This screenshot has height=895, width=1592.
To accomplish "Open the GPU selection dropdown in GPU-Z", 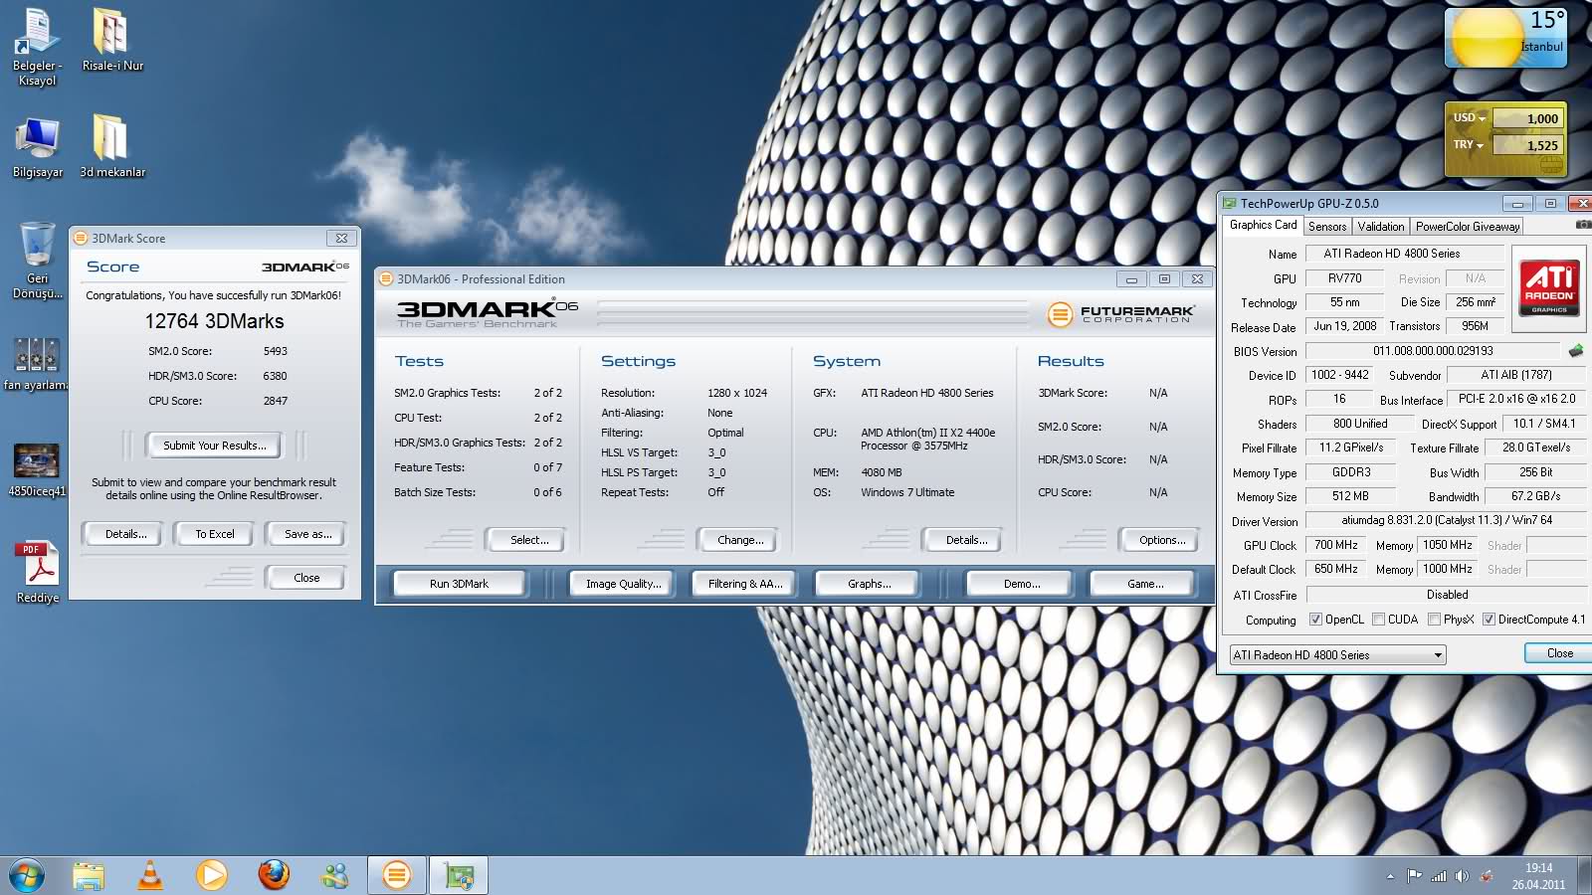I will point(1337,655).
